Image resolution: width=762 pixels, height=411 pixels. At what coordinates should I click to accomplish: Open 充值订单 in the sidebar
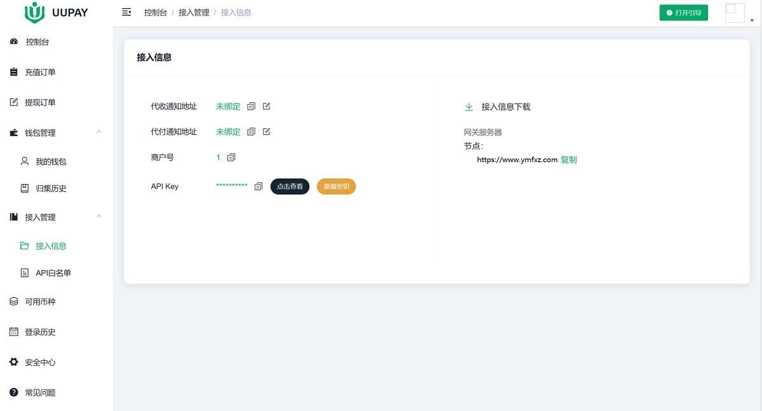[40, 72]
